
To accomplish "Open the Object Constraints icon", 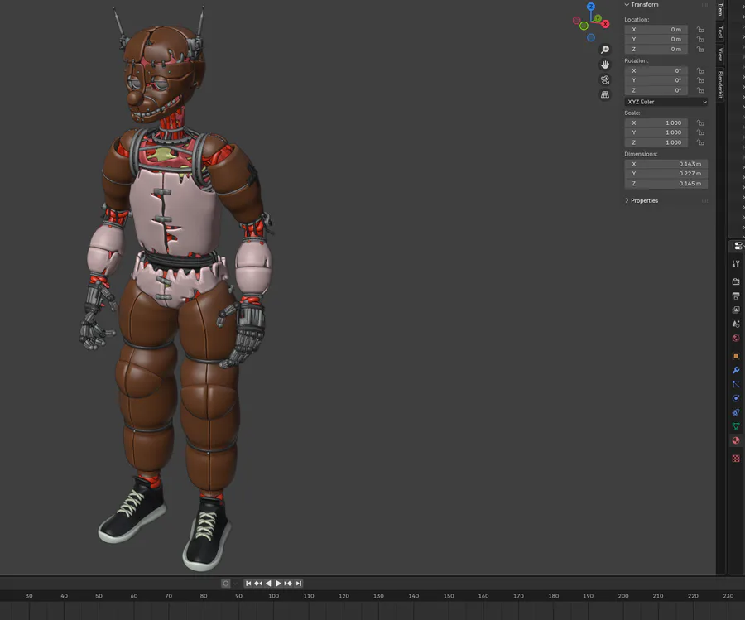I will [x=736, y=412].
